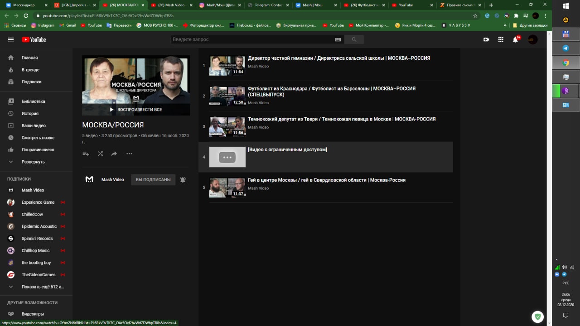Click Mash Video name beside subscribe button
The height and width of the screenshot is (326, 580).
112,180
